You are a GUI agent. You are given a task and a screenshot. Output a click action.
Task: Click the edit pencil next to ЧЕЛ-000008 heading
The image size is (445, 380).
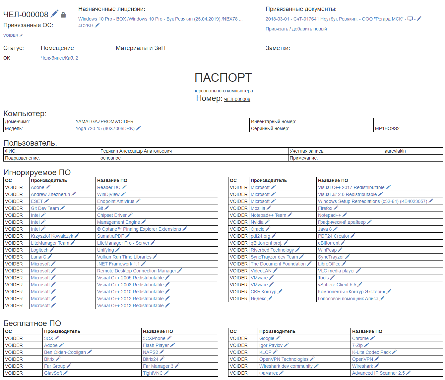point(55,14)
